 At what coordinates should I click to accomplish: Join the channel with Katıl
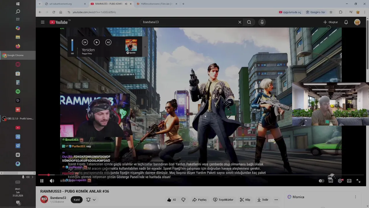[77, 200]
